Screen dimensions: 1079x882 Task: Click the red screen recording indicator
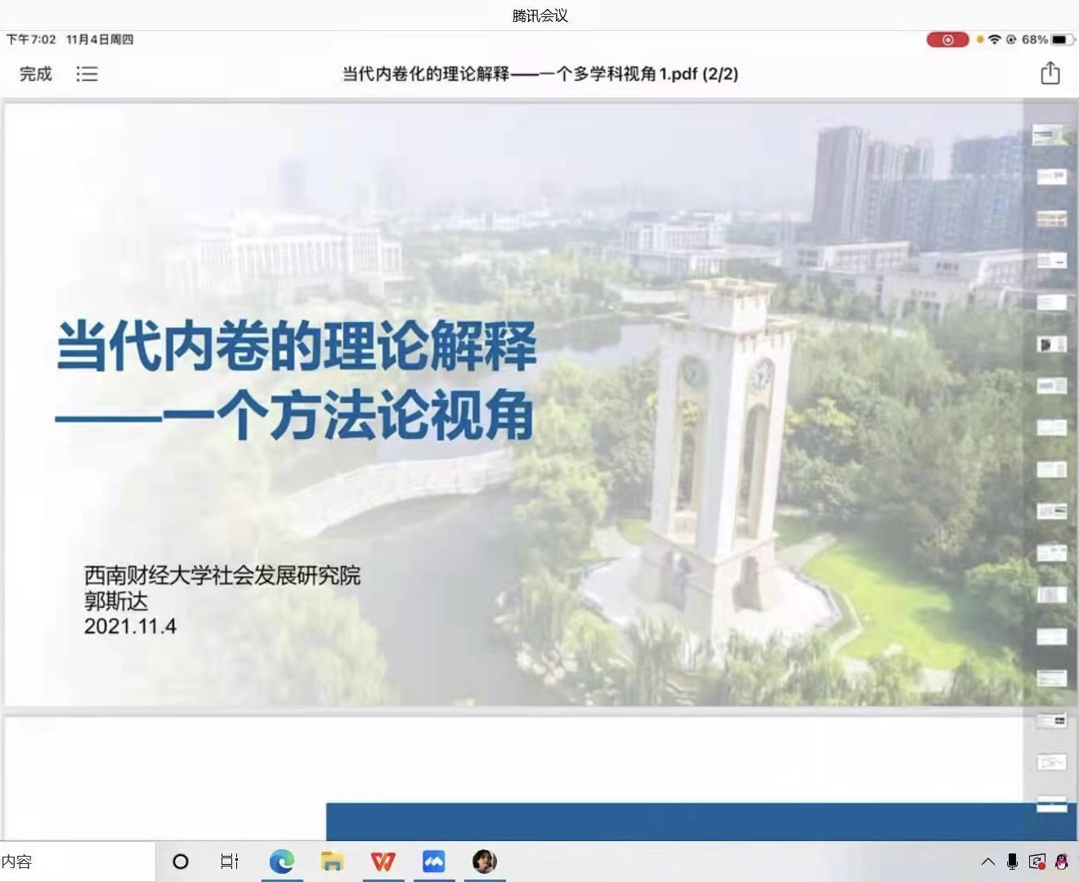pyautogui.click(x=947, y=39)
